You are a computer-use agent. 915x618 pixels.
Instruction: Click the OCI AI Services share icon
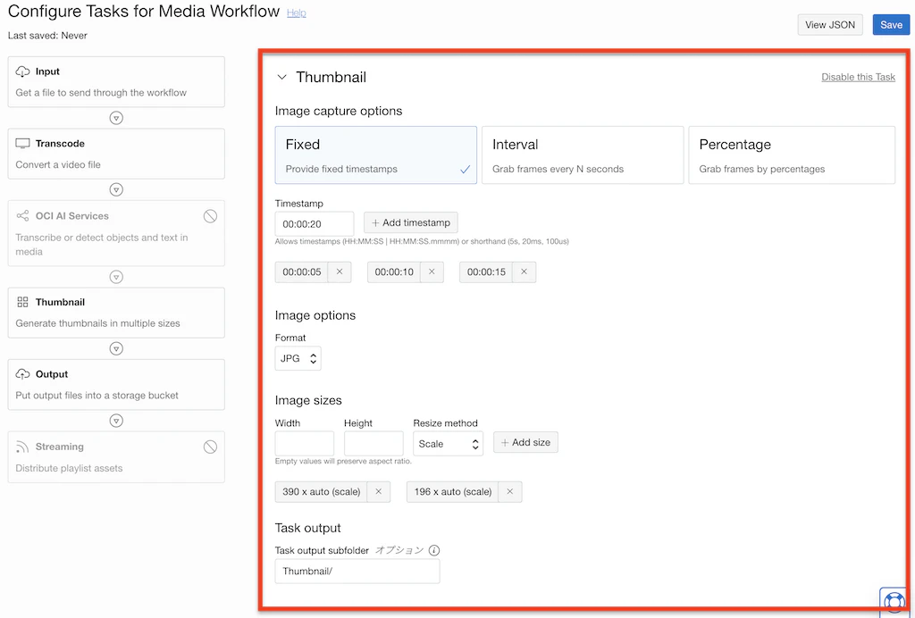(x=22, y=216)
